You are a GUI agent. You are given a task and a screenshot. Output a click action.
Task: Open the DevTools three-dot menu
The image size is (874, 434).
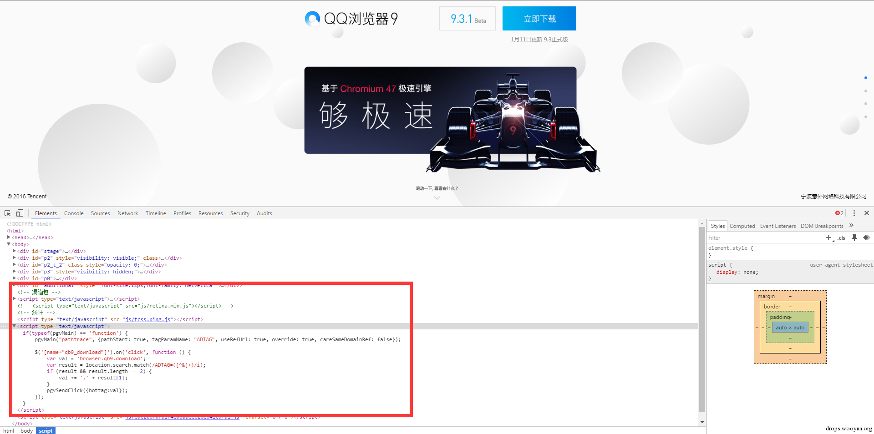[854, 213]
